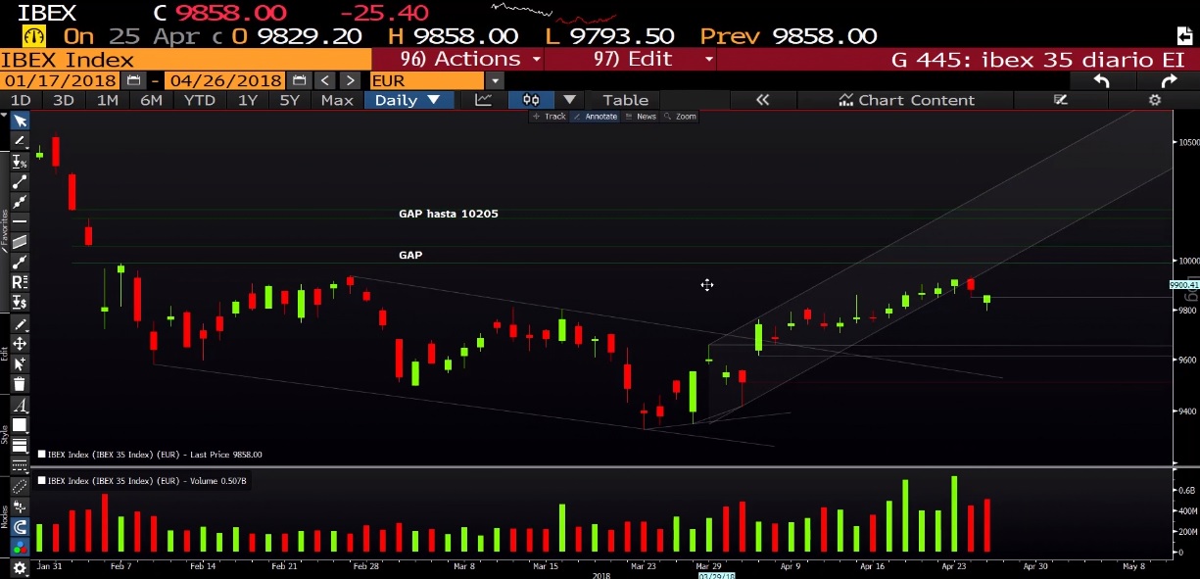
Task: Select the 5Y range tab
Action: coord(290,100)
